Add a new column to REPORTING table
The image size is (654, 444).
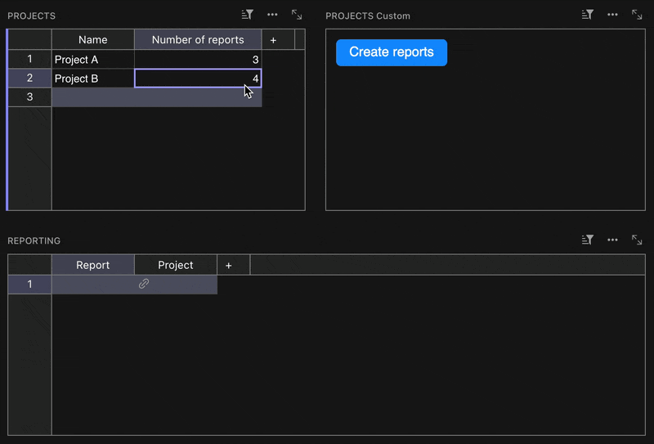point(229,265)
